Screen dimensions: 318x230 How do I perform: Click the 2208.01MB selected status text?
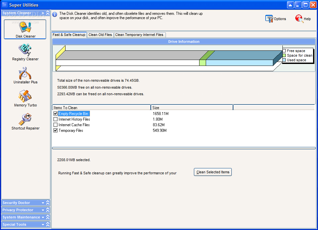(74, 160)
